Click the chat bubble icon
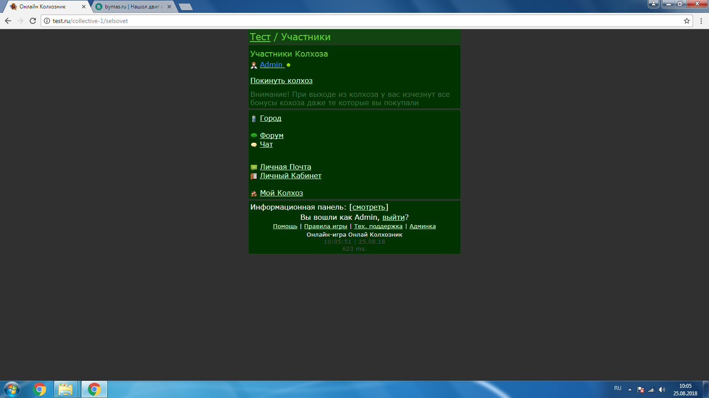Viewport: 709px width, 398px height. pos(254,145)
